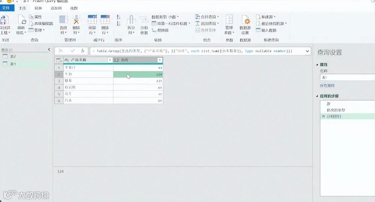Image resolution: width=375 pixels, height=202 pixels.
Task: Select the cell with value 135
Action: pyautogui.click(x=138, y=81)
